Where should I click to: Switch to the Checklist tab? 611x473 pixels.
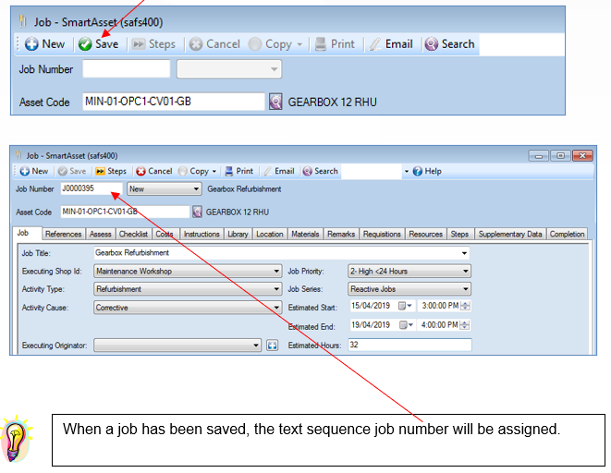[x=133, y=234]
